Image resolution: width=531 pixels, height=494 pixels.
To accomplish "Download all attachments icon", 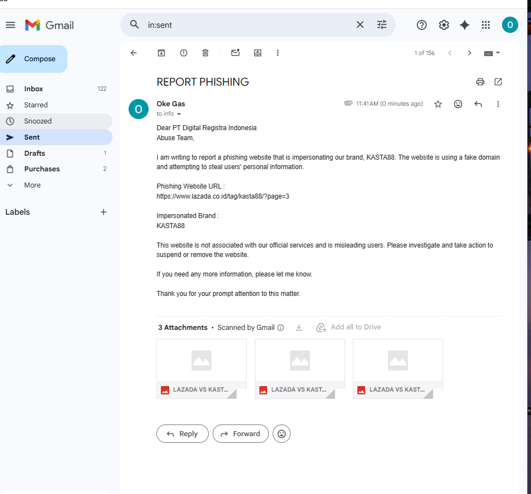I will (x=299, y=328).
